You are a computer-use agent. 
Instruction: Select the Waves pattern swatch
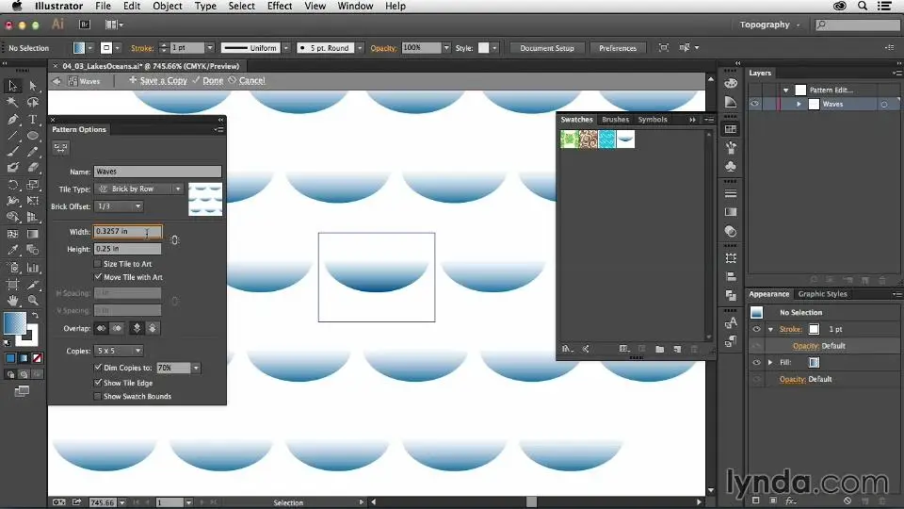tap(625, 140)
